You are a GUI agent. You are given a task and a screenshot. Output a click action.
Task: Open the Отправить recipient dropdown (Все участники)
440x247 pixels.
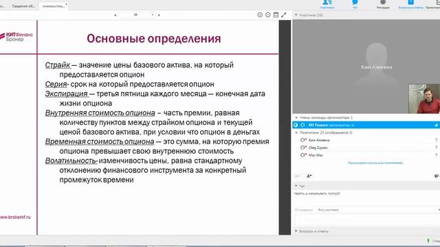[378, 210]
